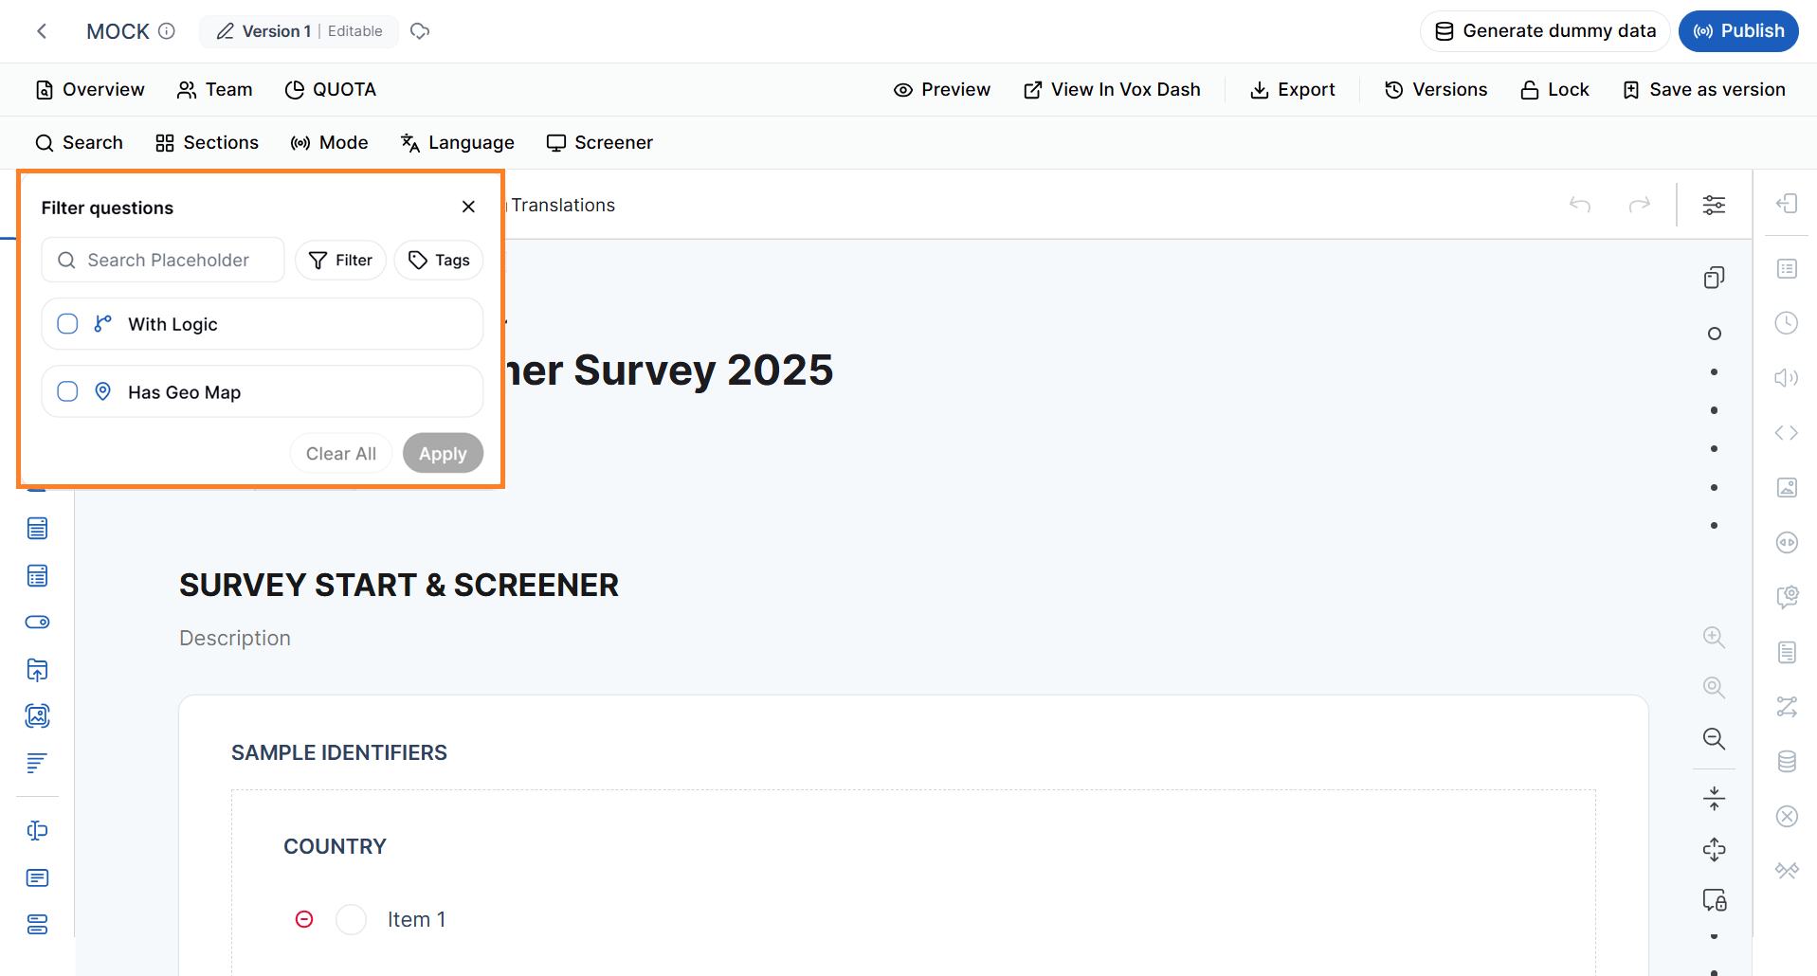The height and width of the screenshot is (976, 1817).
Task: Click the clock icon in right sidebar
Action: coord(1787,323)
